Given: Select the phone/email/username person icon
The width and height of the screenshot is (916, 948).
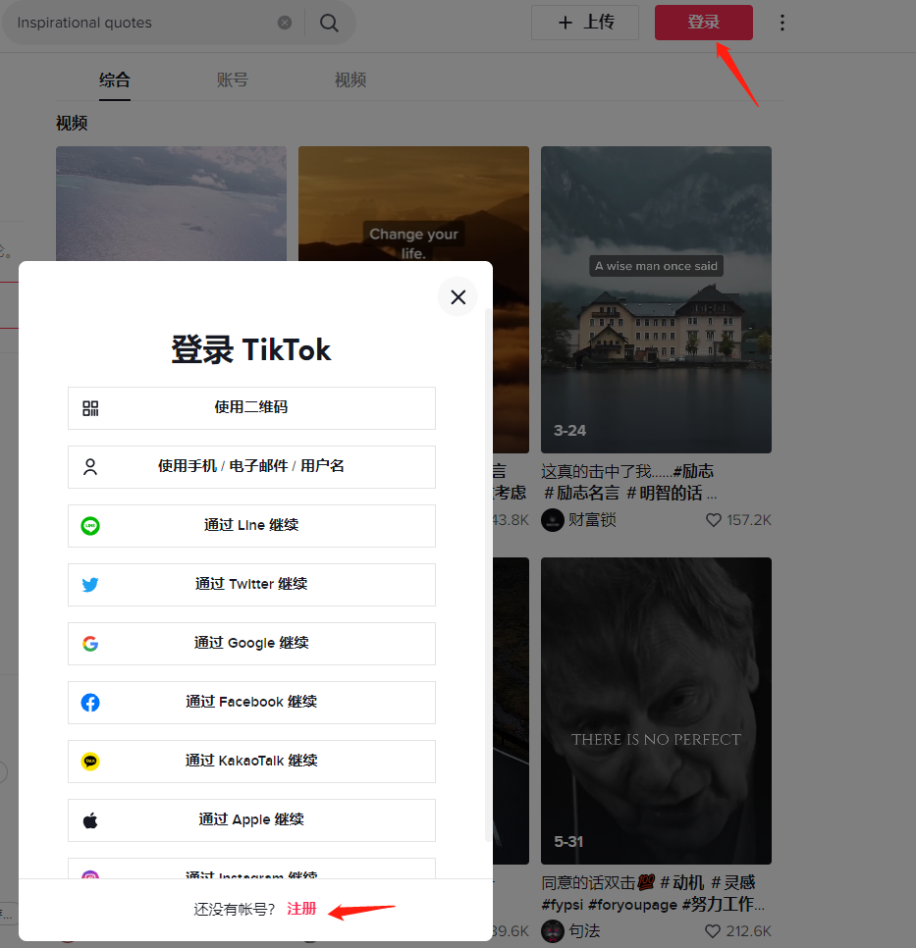Looking at the screenshot, I should coord(90,467).
